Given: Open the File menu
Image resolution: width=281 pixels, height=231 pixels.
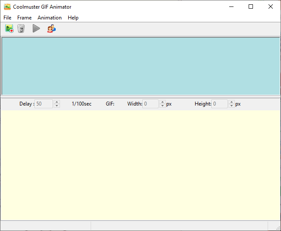Looking at the screenshot, I should pyautogui.click(x=7, y=18).
